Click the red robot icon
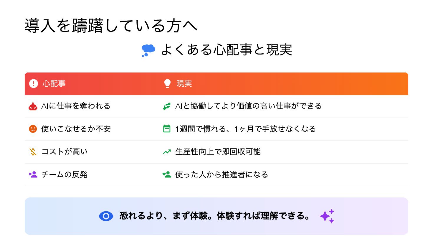The height and width of the screenshot is (244, 433). pos(33,106)
